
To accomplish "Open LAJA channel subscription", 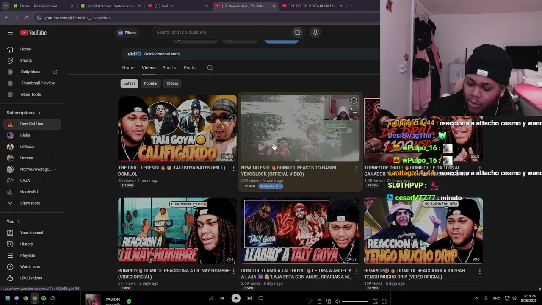I will click(x=33, y=180).
